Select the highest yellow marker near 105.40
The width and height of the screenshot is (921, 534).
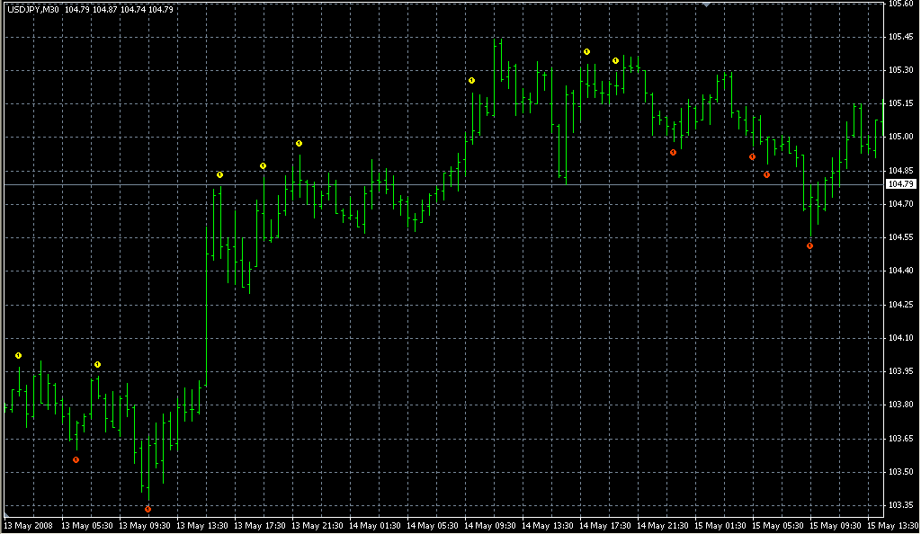(x=586, y=51)
